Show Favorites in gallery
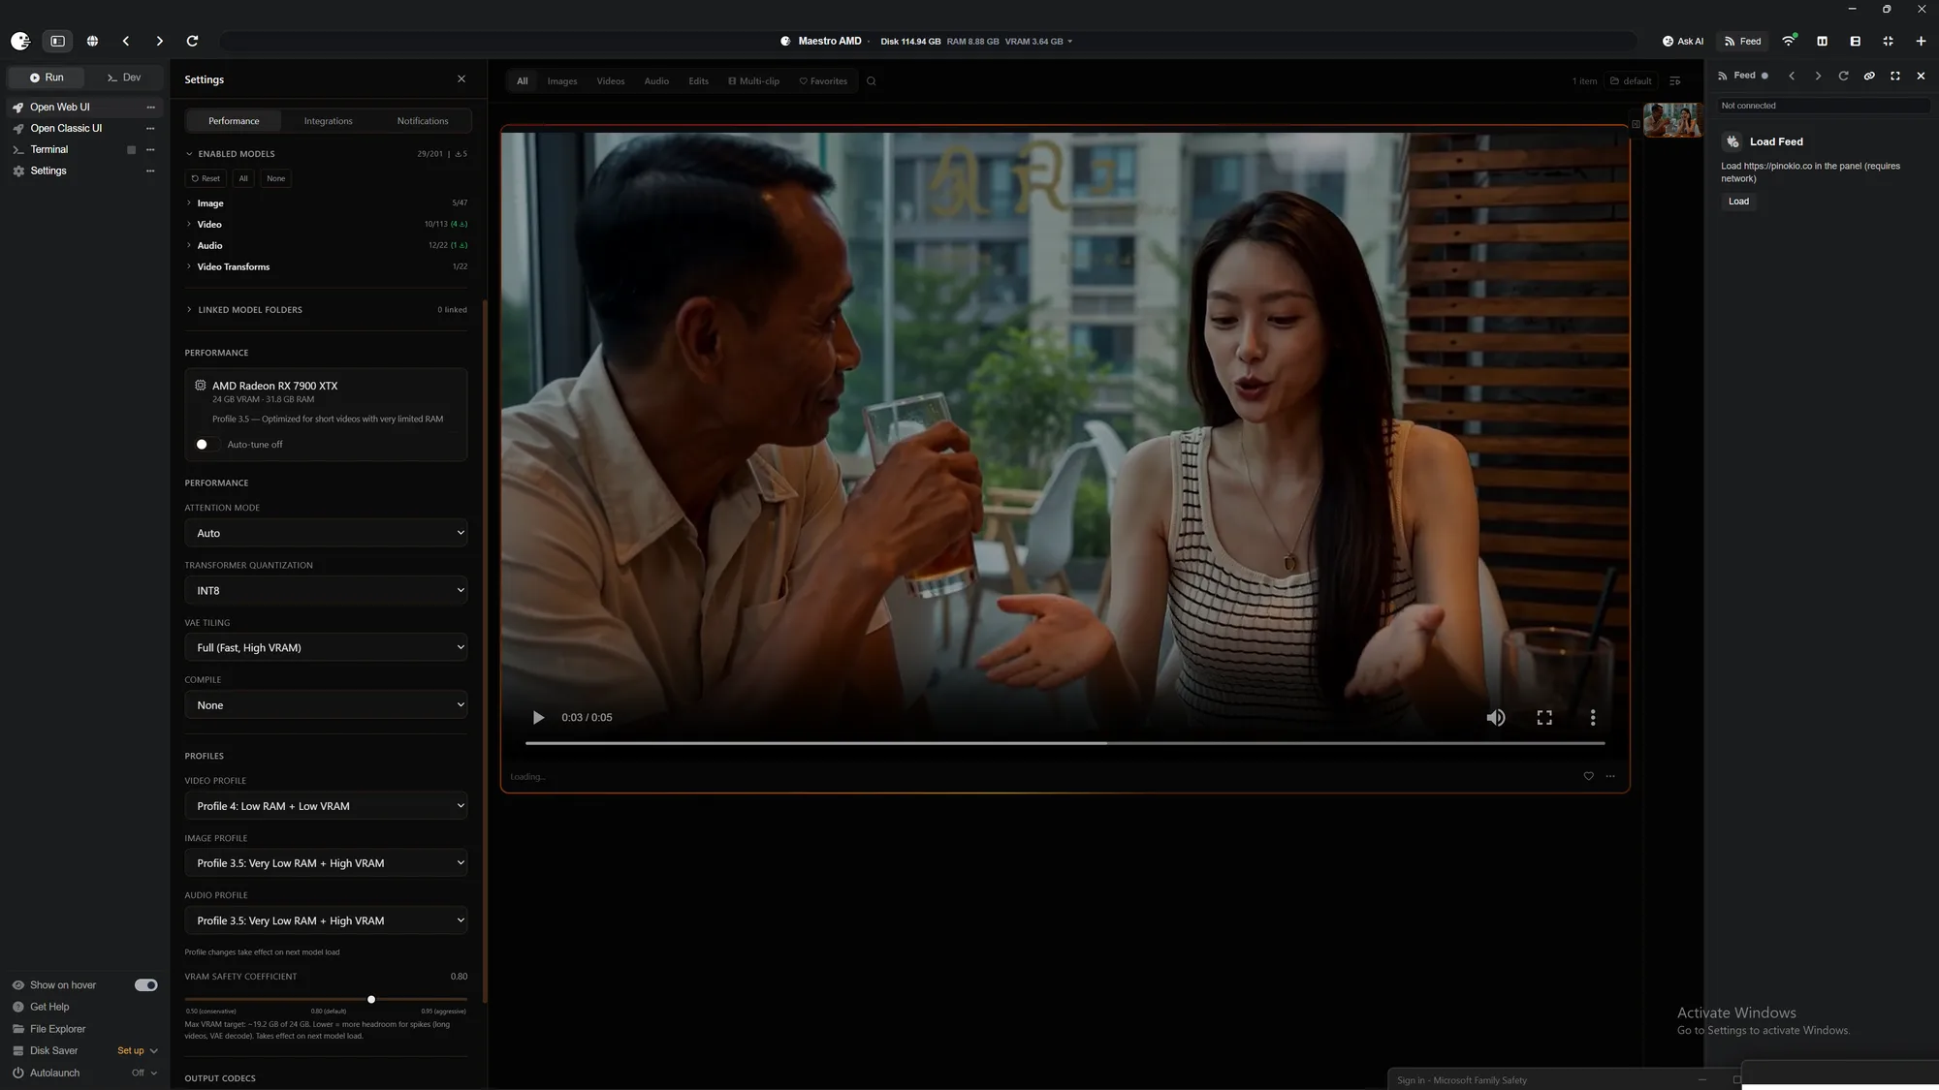1939x1090 pixels. (823, 81)
